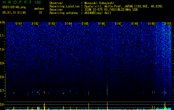This screenshot has height=110, width=174.
Task: Click the 0144 time marker
Action: [x=68, y=24]
